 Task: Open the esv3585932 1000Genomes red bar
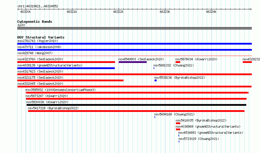pyautogui.click(x=137, y=93)
